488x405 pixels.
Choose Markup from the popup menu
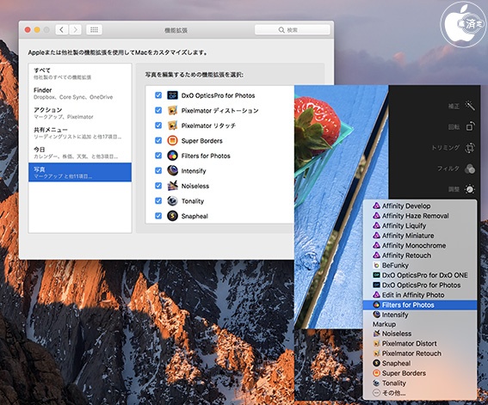420,324
